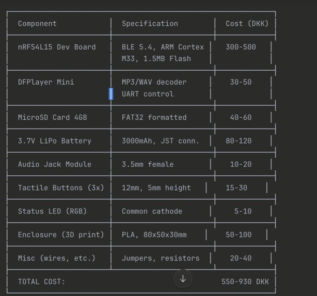This screenshot has width=317, height=296.
Task: Click the nRF54L15 Dev Board cell
Action: click(x=57, y=47)
